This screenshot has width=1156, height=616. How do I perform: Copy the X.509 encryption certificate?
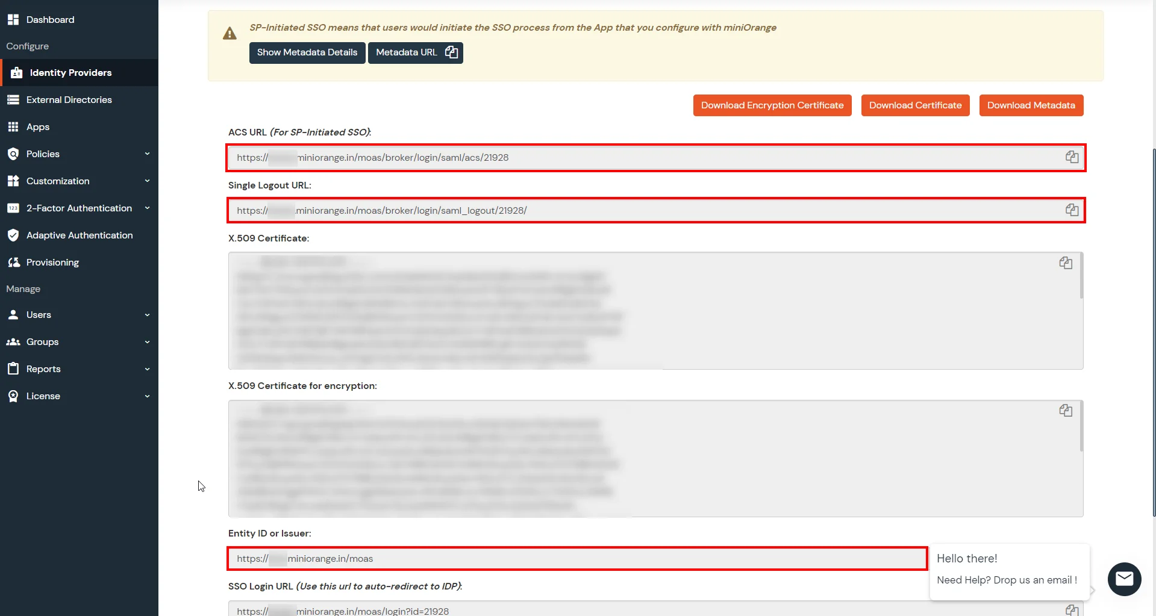click(1066, 411)
